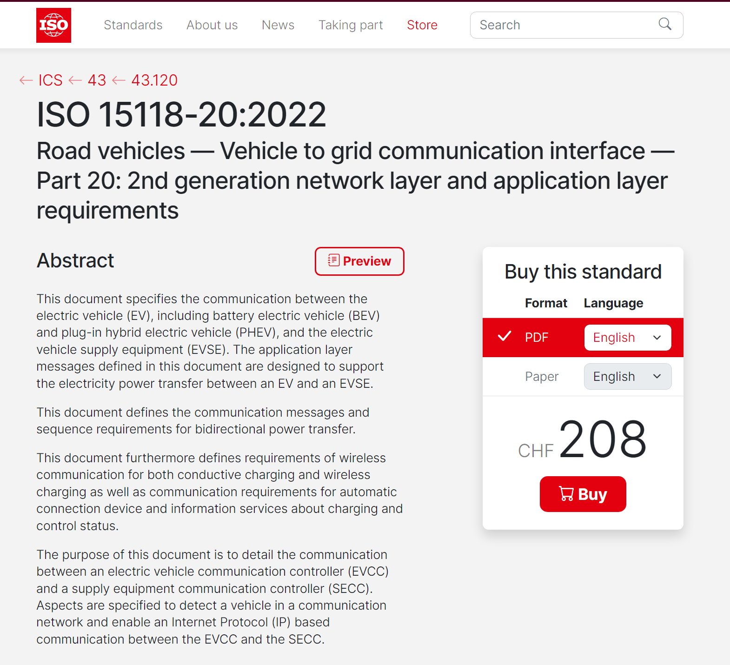This screenshot has width=730, height=665.
Task: Open the standard Preview
Action: pyautogui.click(x=359, y=261)
